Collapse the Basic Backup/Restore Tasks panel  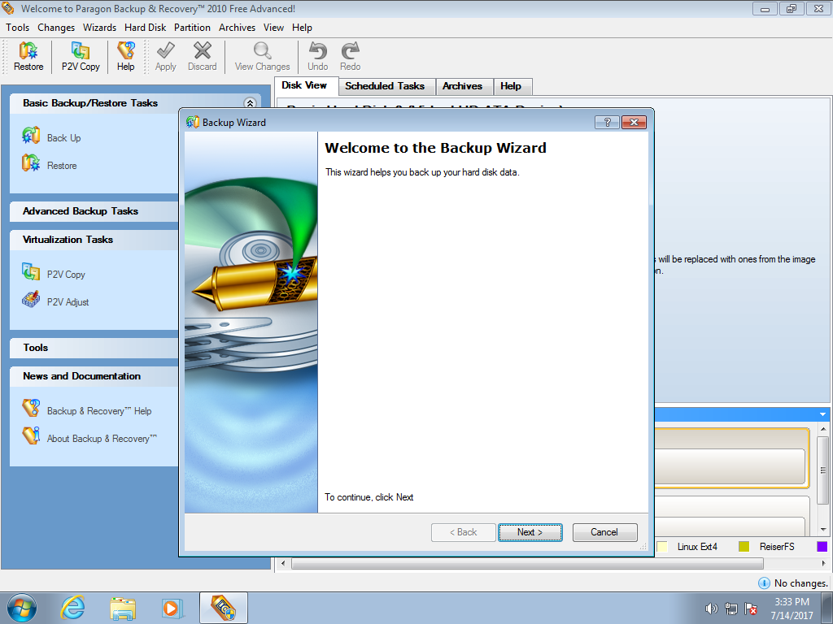coord(250,103)
